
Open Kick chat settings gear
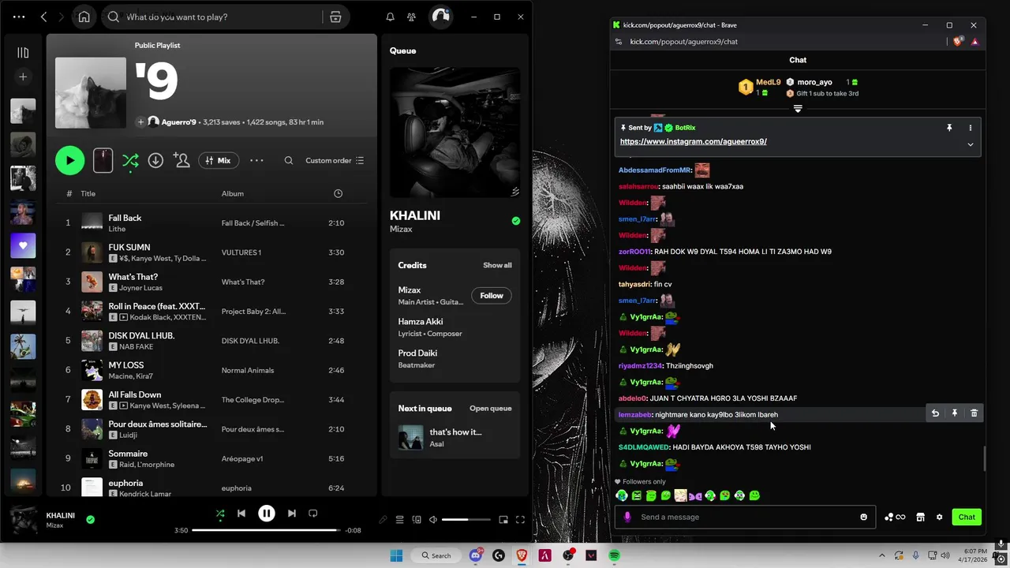tap(939, 517)
